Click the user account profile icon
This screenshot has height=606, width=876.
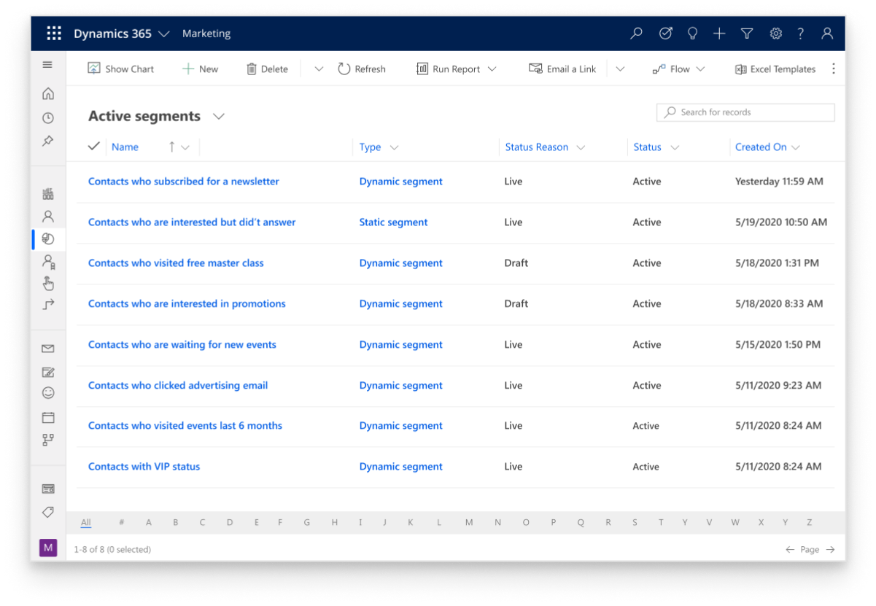827,34
